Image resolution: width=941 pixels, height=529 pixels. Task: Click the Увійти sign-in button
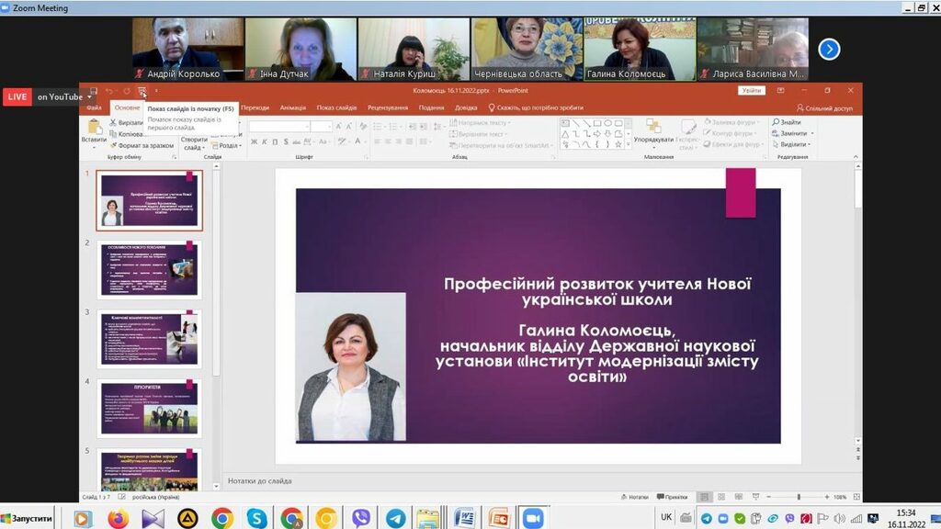pyautogui.click(x=751, y=90)
